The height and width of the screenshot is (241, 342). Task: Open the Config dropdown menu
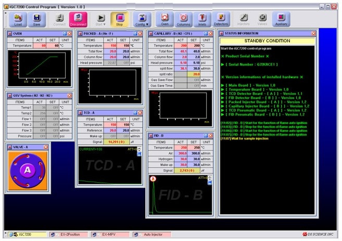[x=142, y=19]
